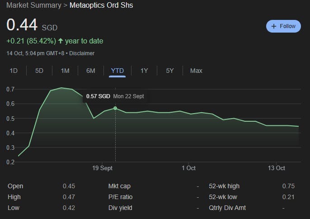Select the 1M range tab

tap(65, 71)
